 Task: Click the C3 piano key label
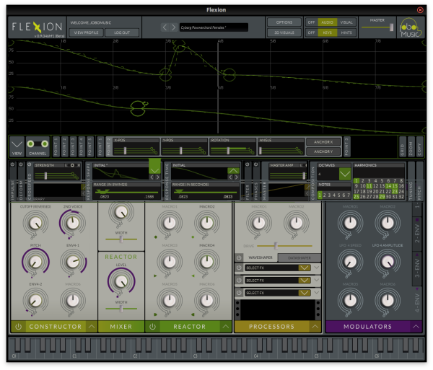tap(196, 356)
